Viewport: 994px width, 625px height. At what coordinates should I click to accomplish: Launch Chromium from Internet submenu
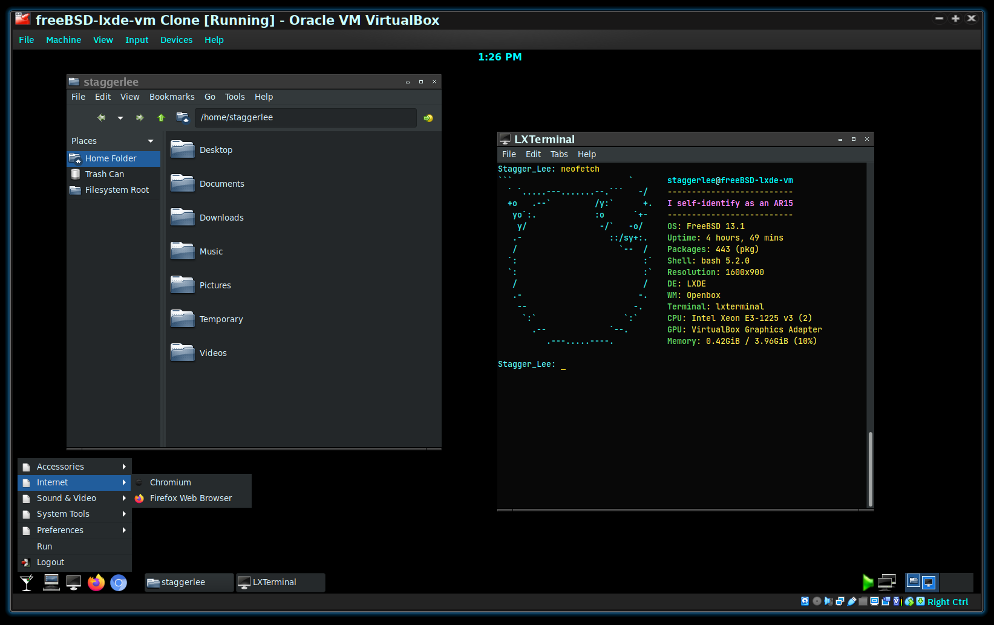tap(192, 482)
